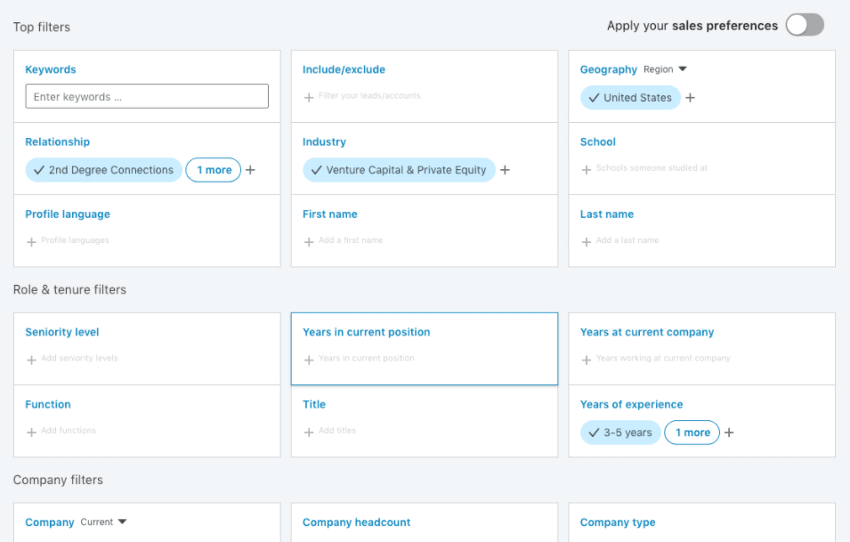Open Years in current position filter
Screen dimensions: 850x542
click(x=366, y=332)
